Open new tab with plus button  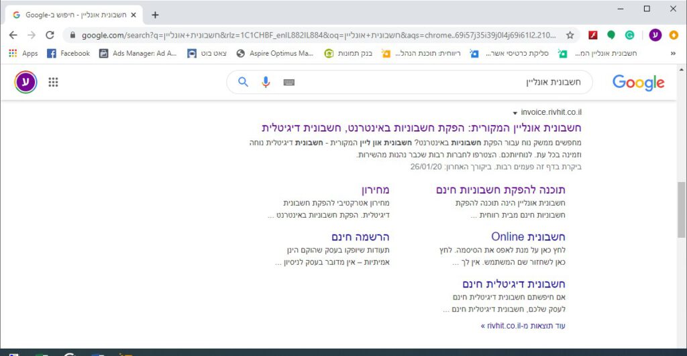tap(155, 15)
